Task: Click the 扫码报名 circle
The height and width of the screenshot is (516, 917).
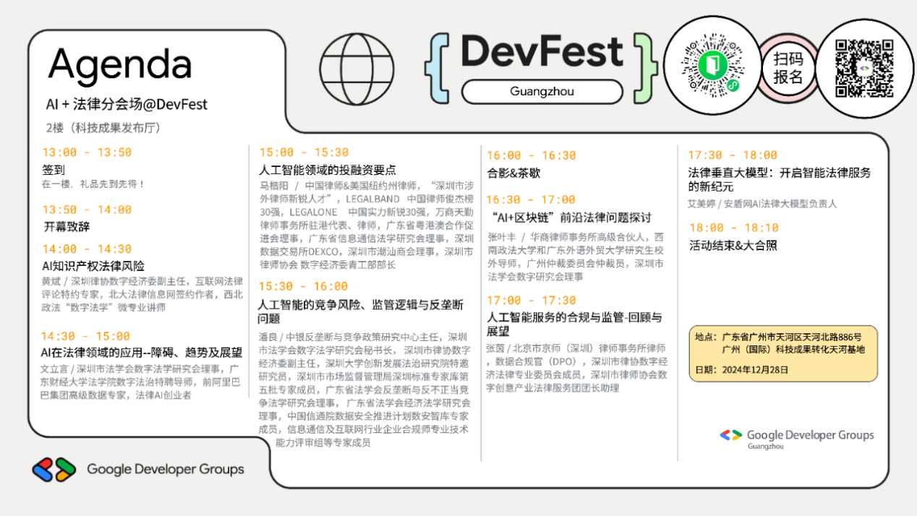Action: tap(788, 69)
